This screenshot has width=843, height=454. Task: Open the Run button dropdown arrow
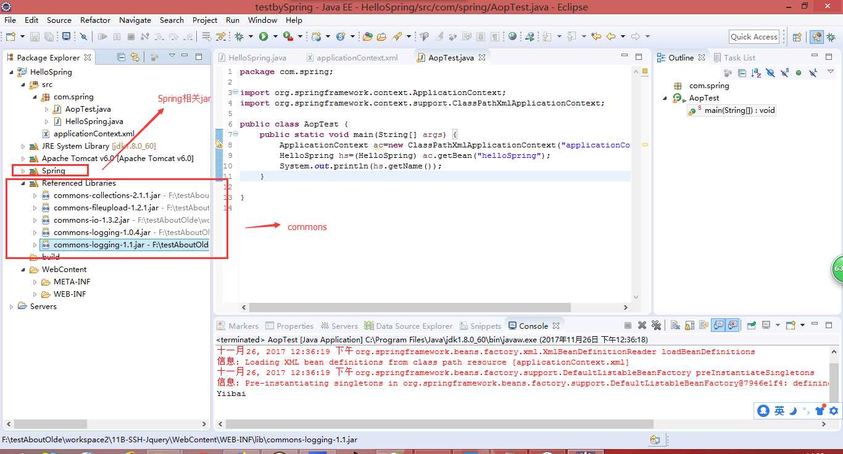pos(275,37)
